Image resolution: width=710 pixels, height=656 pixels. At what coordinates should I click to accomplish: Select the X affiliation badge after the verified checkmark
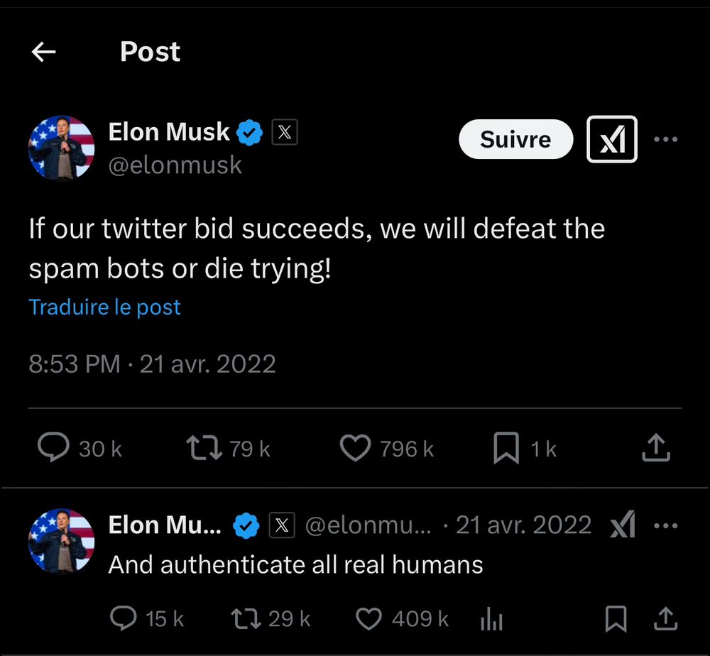point(285,131)
